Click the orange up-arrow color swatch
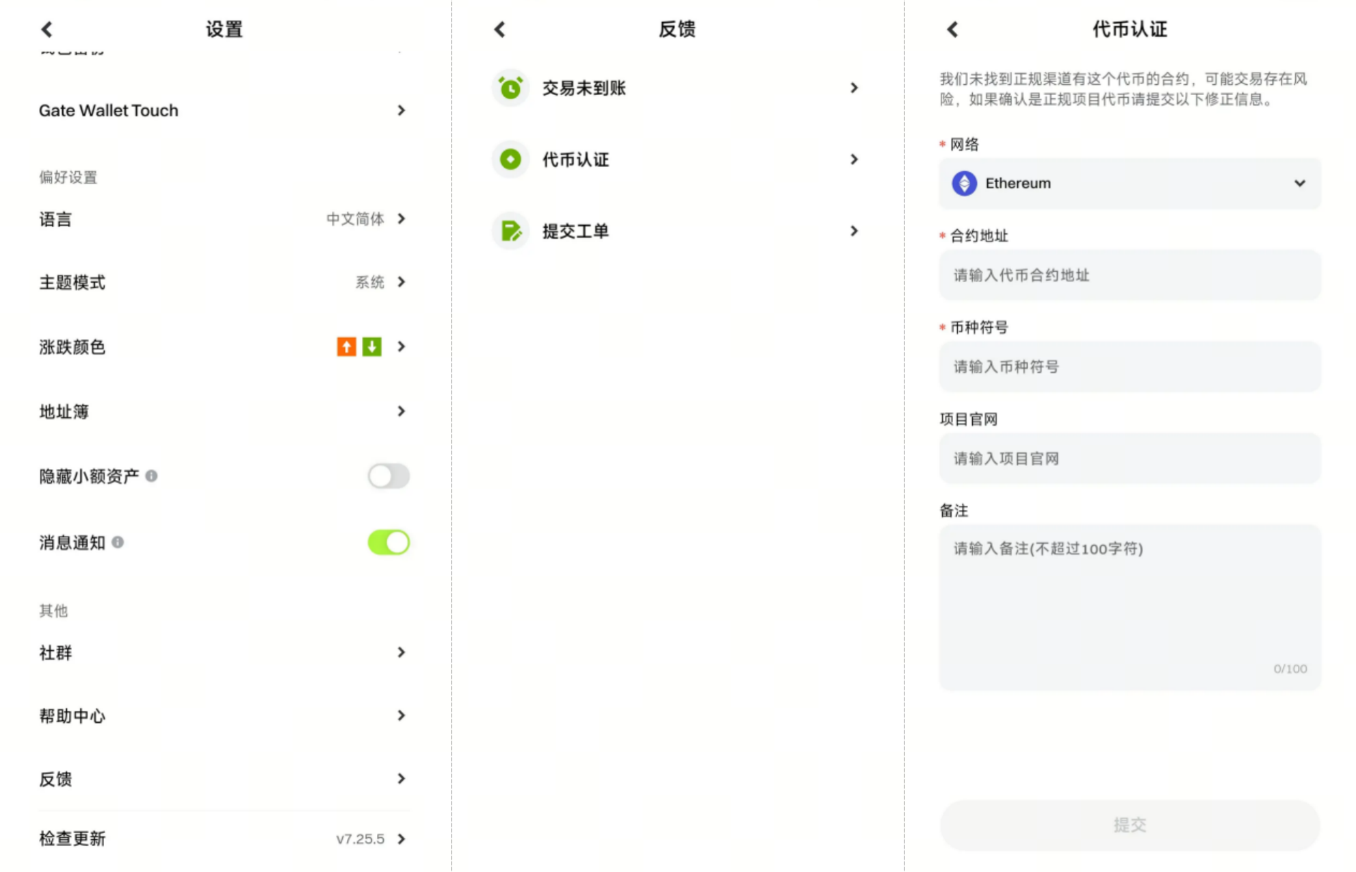The width and height of the screenshot is (1356, 872). (x=346, y=347)
